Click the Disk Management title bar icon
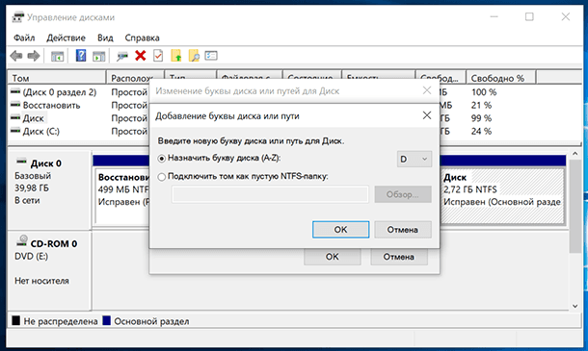 click(17, 17)
